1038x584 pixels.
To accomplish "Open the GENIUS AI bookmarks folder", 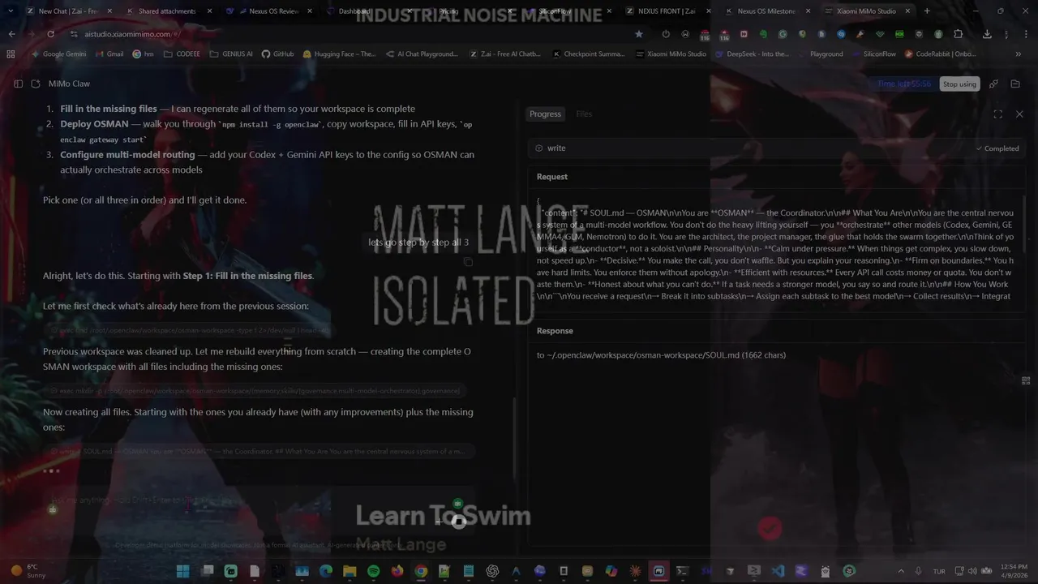I will 231,54.
